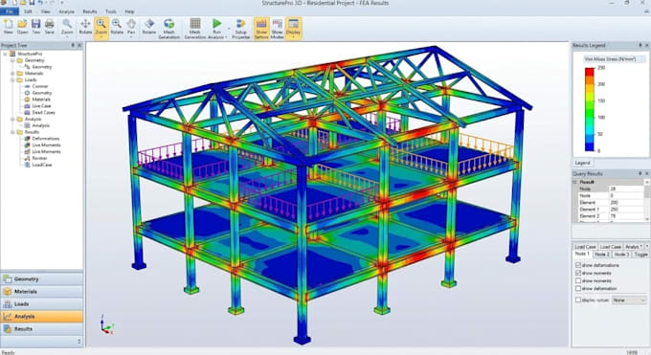The height and width of the screenshot is (355, 651).
Task: Open the Tools menu
Action: coord(111,11)
